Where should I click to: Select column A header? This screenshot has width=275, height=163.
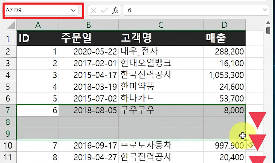[x=38, y=25]
